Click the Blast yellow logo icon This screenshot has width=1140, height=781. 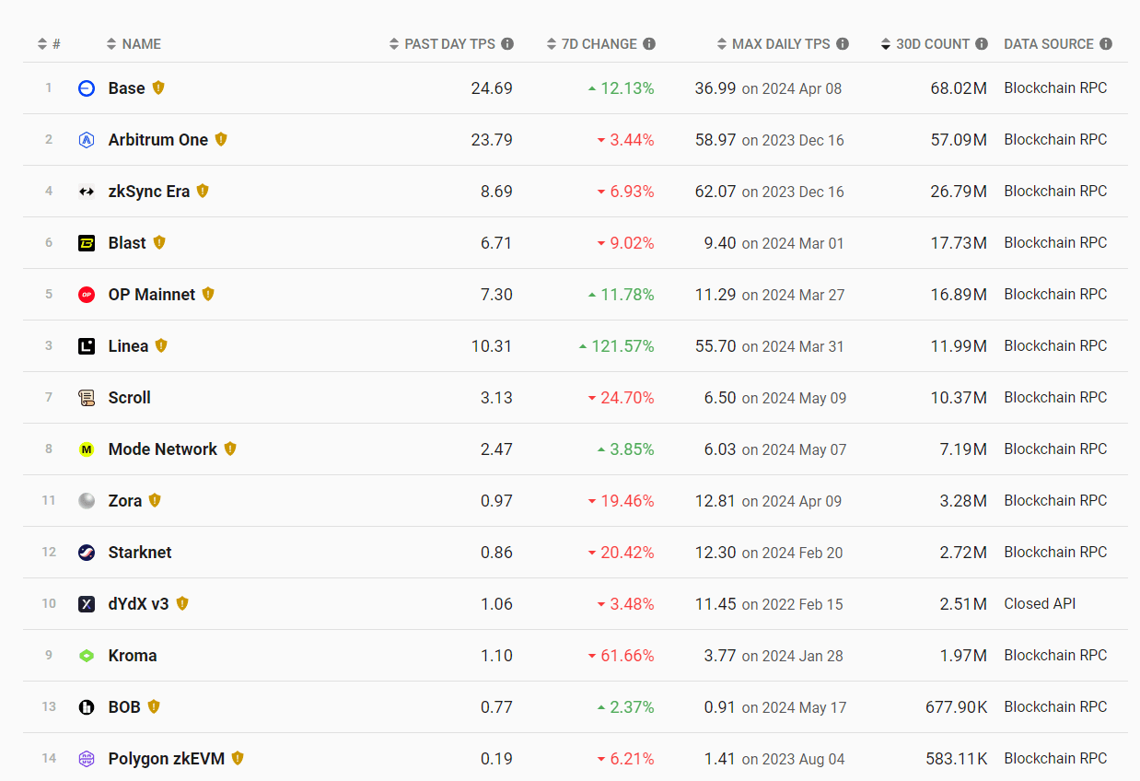point(87,243)
